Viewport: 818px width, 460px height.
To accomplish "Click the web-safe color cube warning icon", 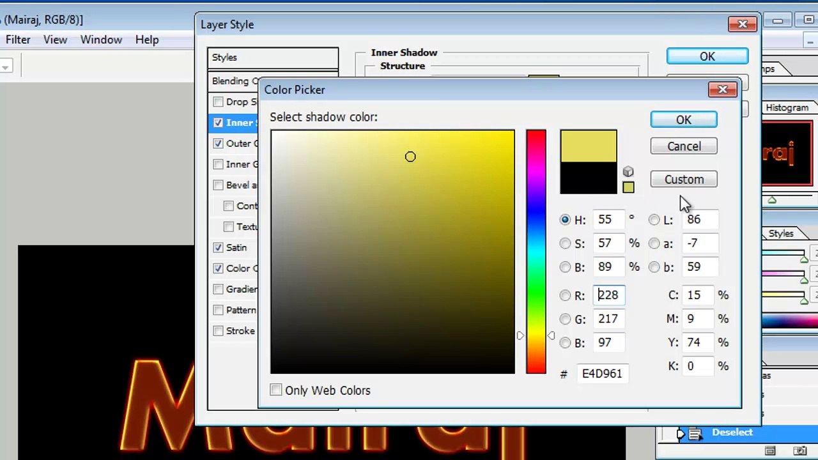I will (x=628, y=172).
